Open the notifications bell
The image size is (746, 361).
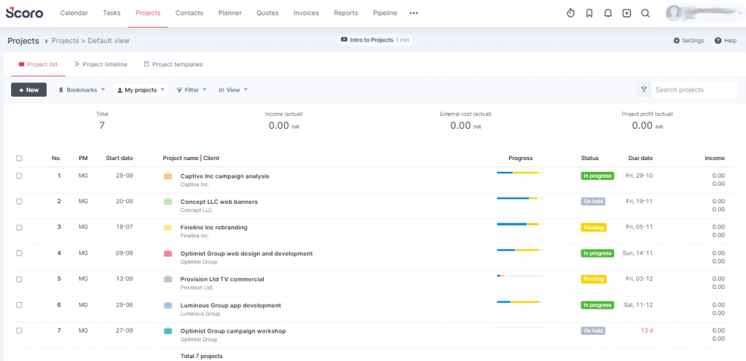[x=608, y=13]
